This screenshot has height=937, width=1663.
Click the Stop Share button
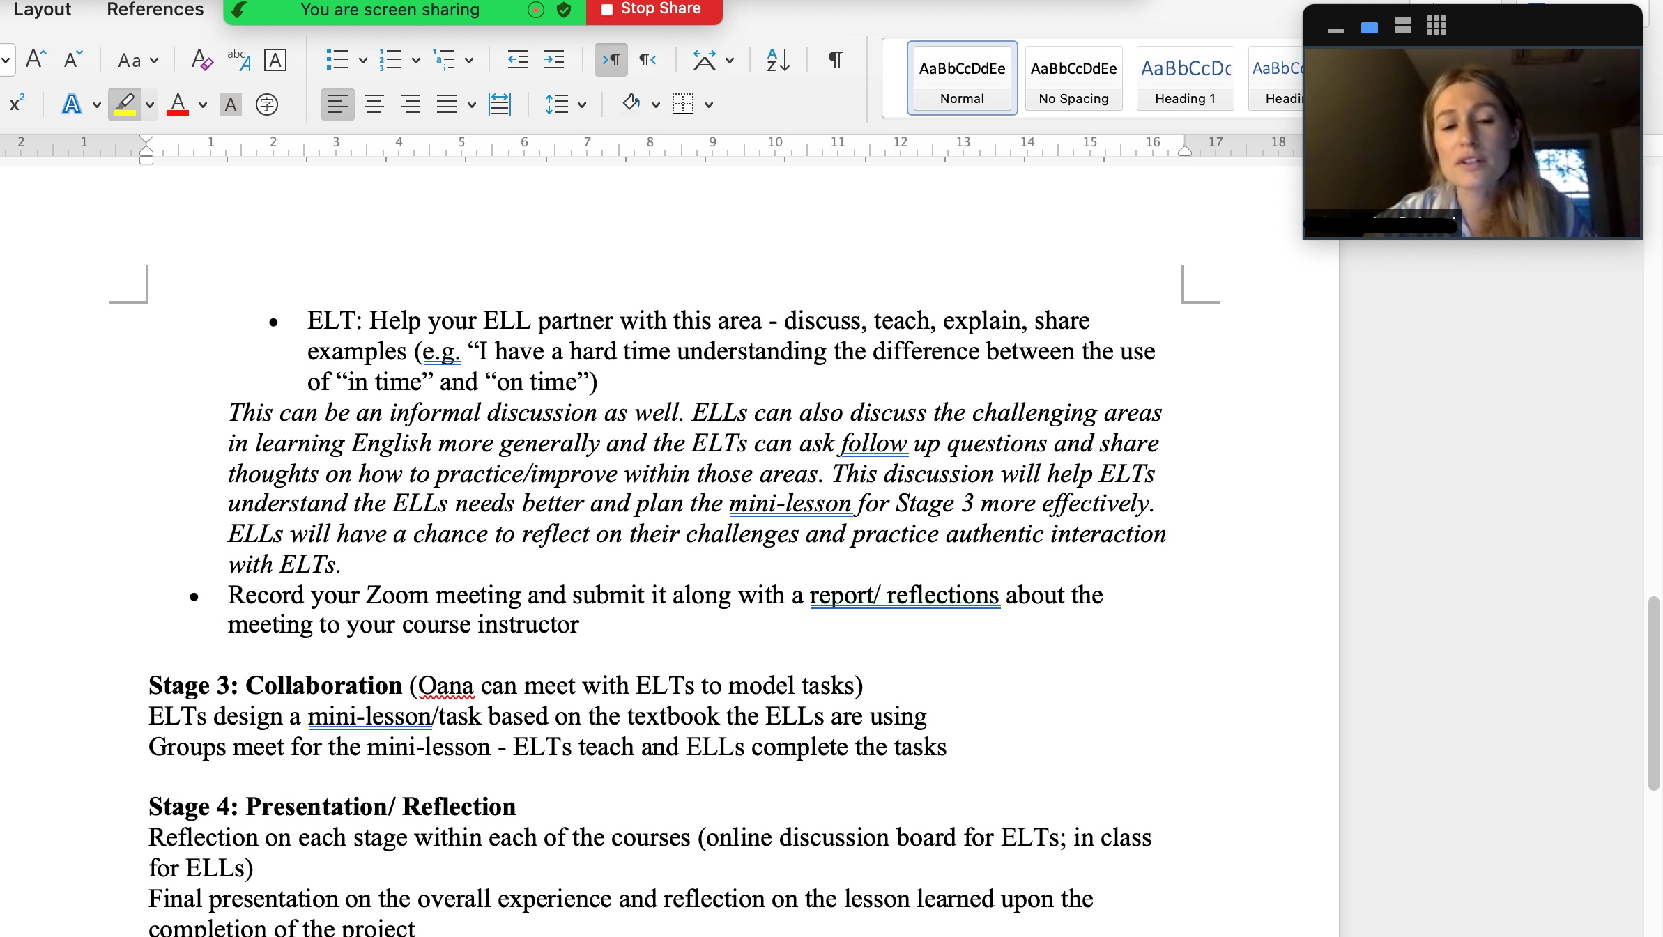(x=653, y=10)
